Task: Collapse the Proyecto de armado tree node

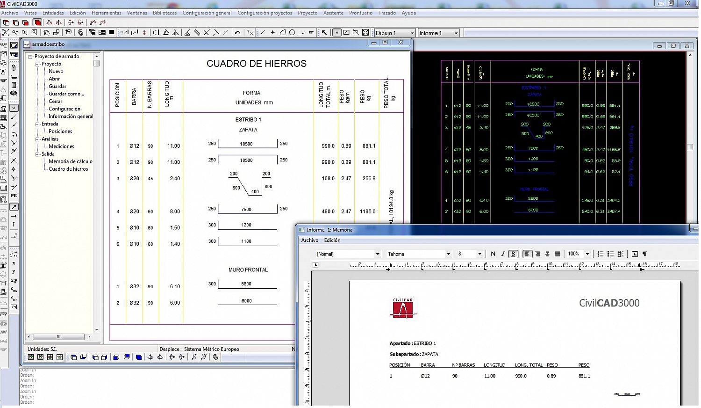Action: click(30, 57)
